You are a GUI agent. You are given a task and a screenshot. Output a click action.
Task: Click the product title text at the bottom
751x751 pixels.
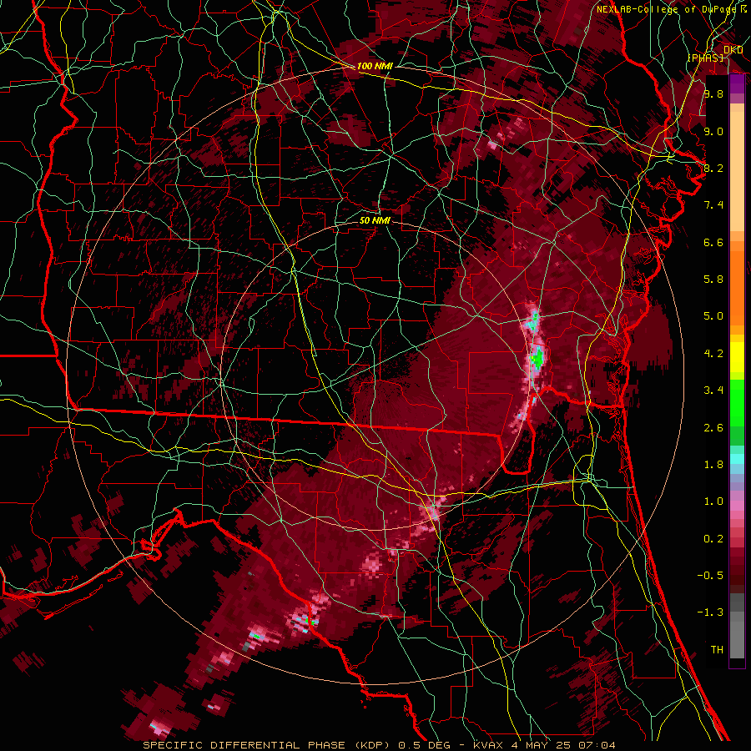(380, 745)
